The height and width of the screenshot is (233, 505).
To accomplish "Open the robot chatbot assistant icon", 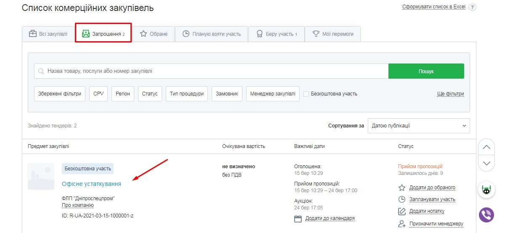I will [x=486, y=190].
